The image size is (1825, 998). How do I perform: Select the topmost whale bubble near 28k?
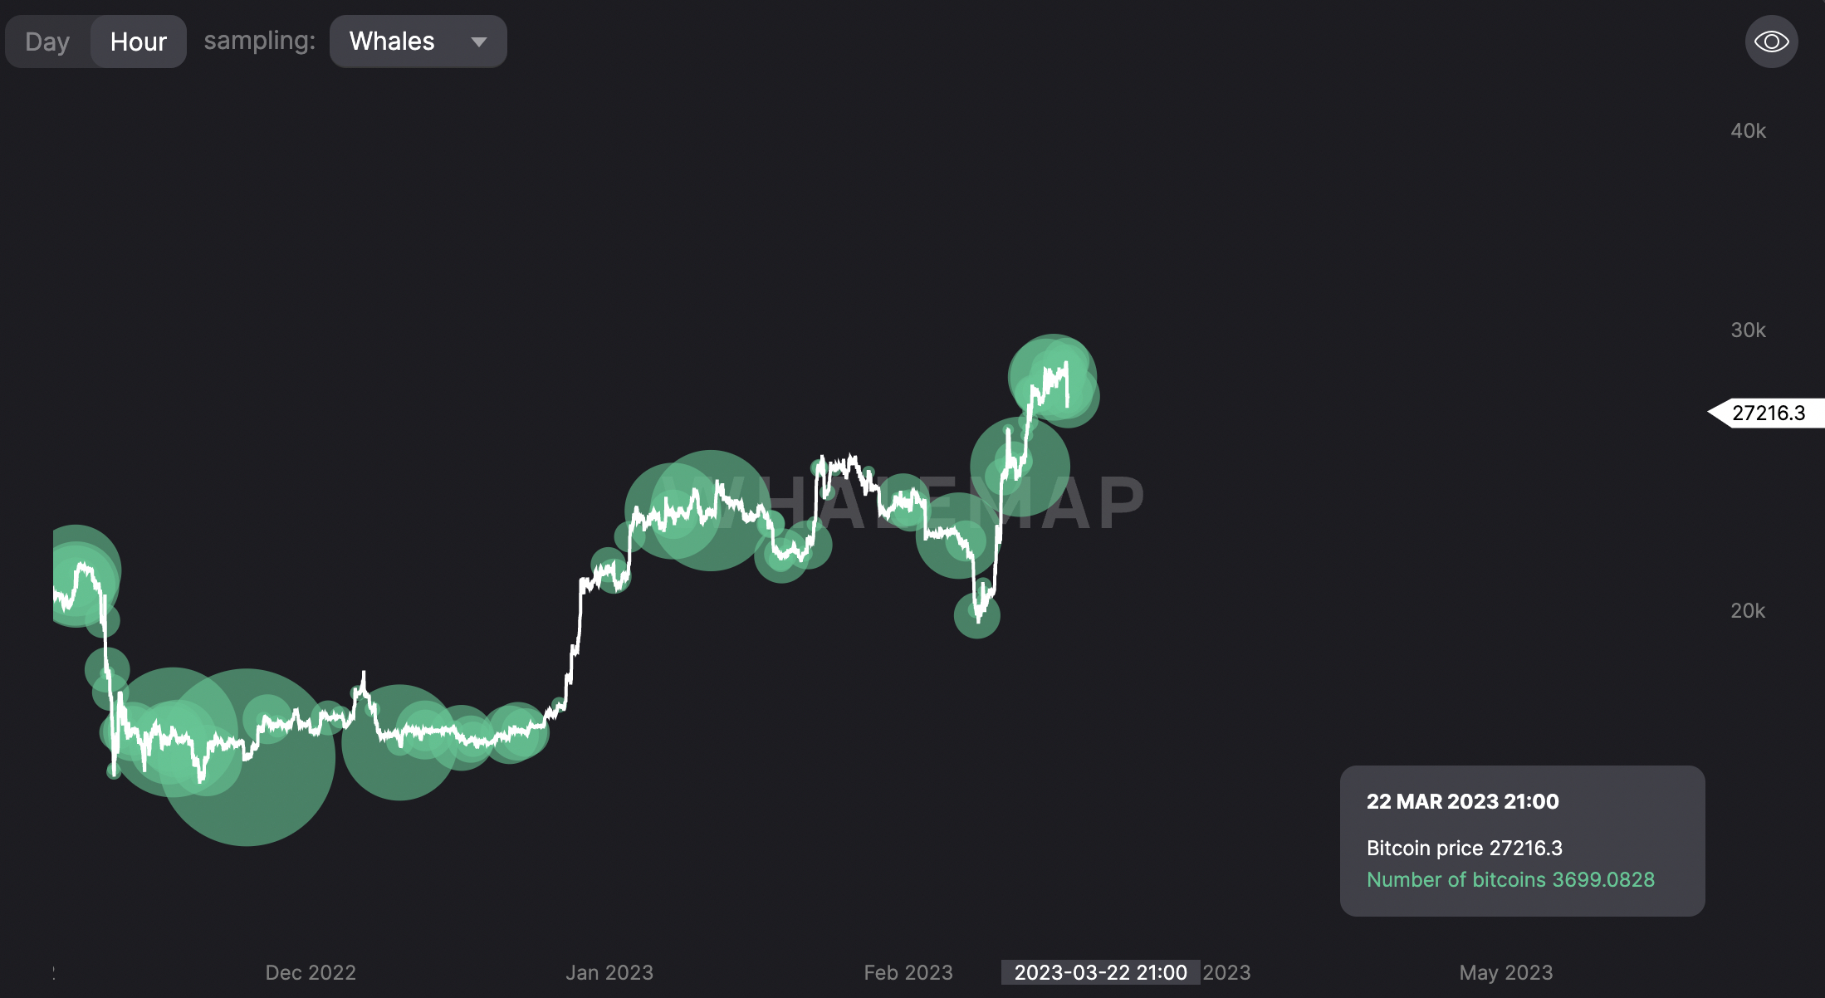point(1052,378)
